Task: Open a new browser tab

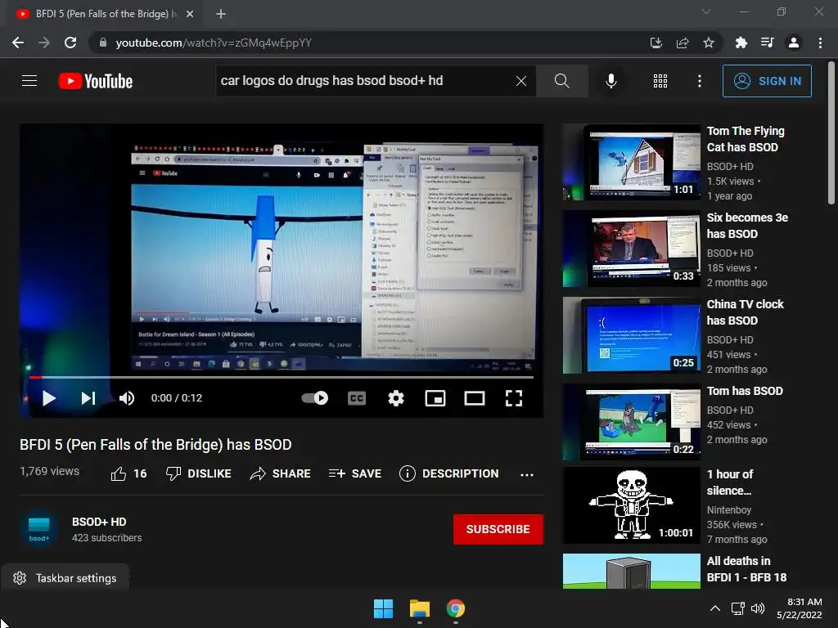Action: coord(221,14)
